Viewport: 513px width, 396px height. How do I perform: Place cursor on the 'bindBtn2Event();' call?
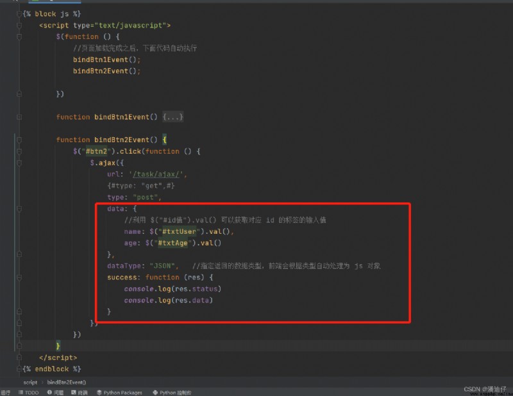point(106,71)
